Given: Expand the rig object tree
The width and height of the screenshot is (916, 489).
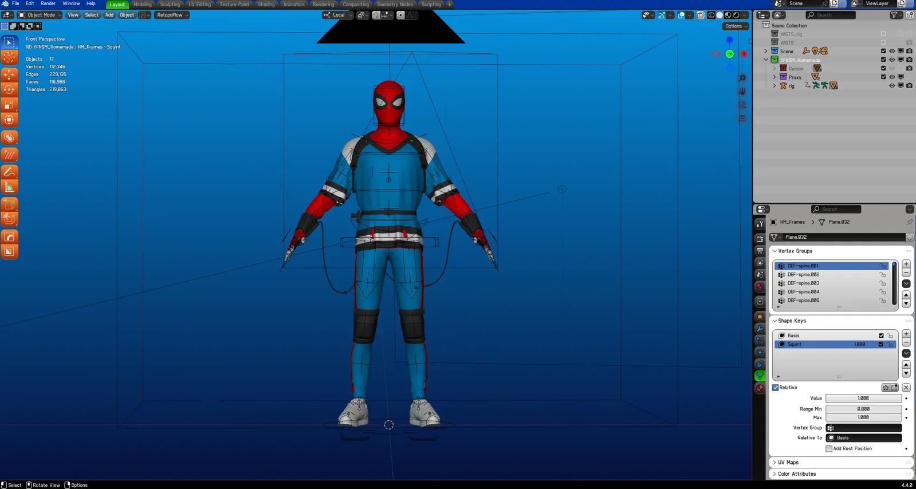Looking at the screenshot, I should (x=775, y=86).
